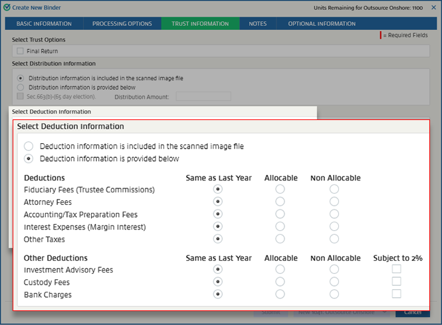Choose Allocable for Accounting/Tax Preparation Fees
The width and height of the screenshot is (442, 325).
[280, 214]
